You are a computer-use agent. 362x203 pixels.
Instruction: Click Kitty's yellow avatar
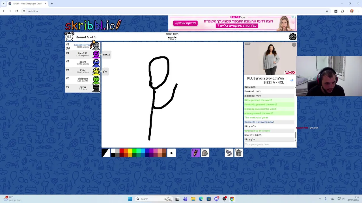96,71
